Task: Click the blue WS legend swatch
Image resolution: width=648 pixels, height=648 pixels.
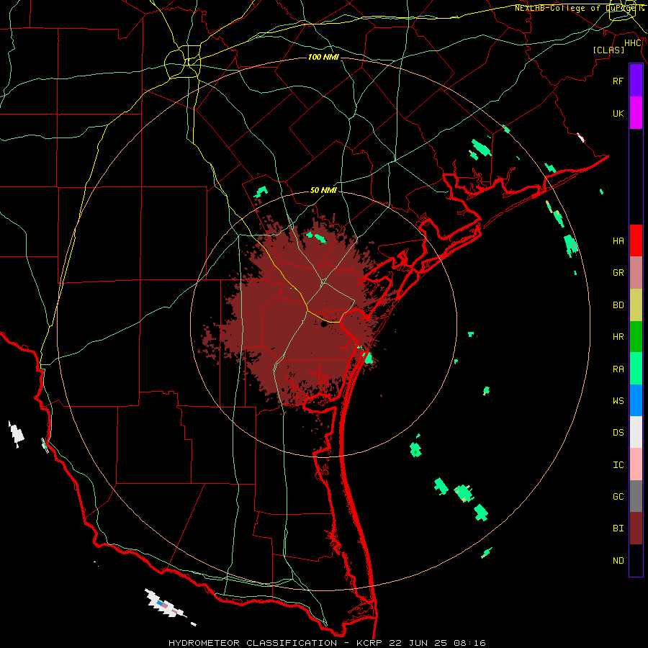Action: click(x=636, y=400)
